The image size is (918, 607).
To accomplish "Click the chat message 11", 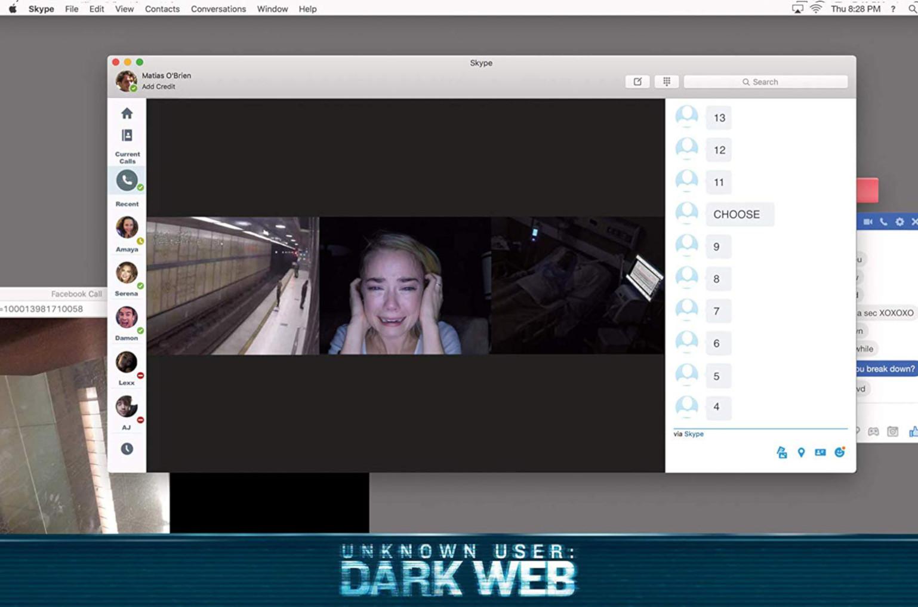I will [x=719, y=182].
